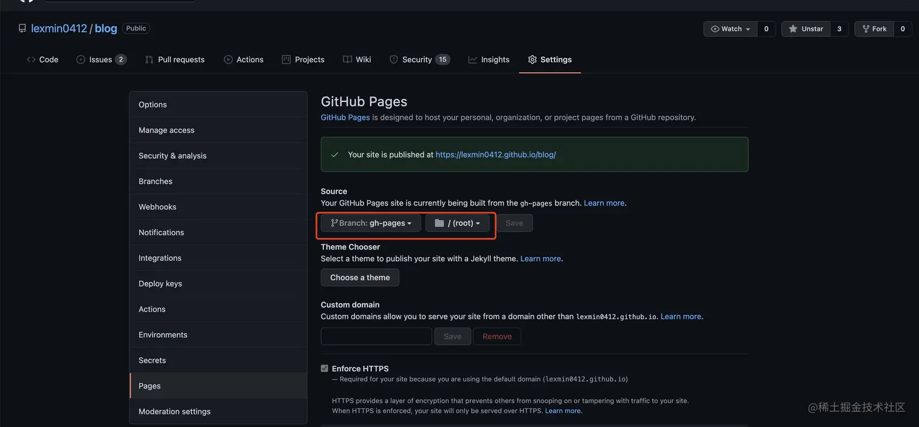
Task: Open Webhooks settings
Action: click(x=218, y=206)
